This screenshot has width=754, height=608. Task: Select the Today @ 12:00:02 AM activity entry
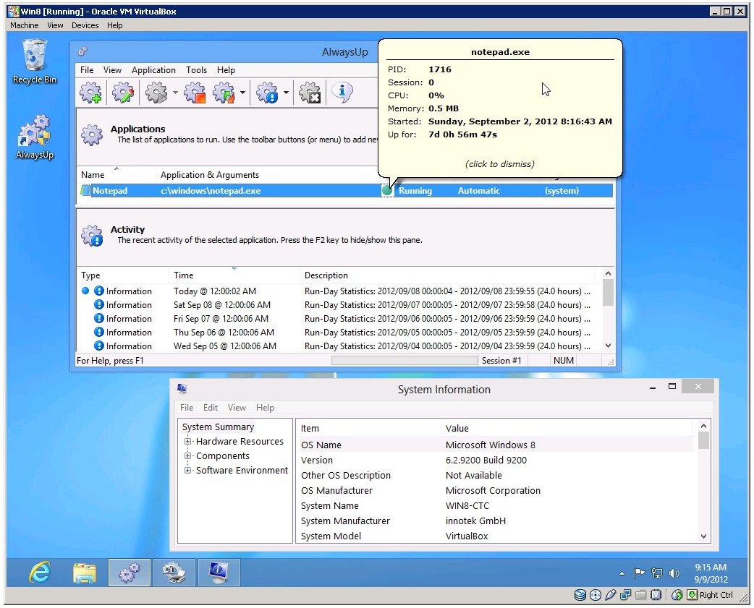[x=336, y=291]
